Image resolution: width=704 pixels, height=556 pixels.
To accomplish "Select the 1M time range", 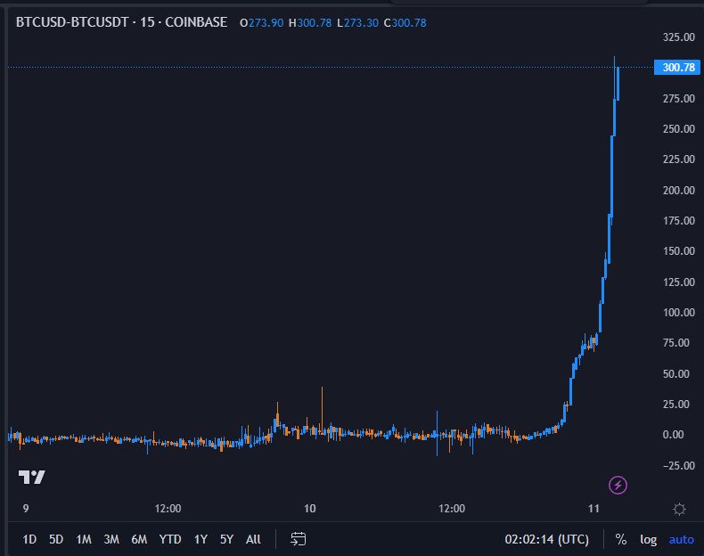I will point(84,539).
